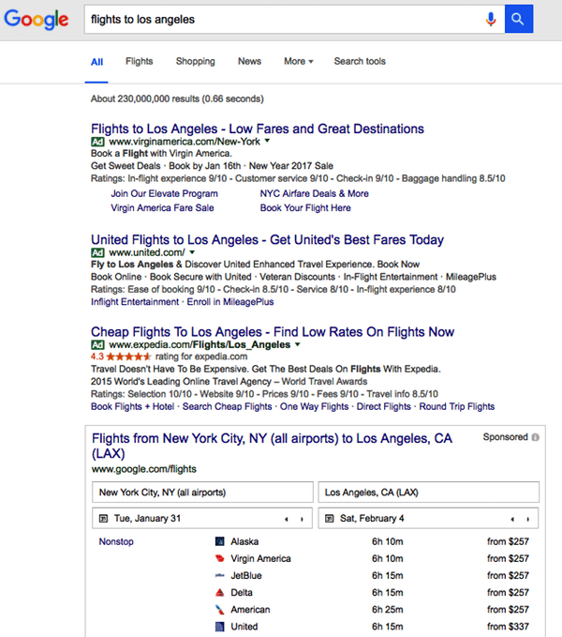Open Cheap Flights To Los Angeles Expedia title
This screenshot has width=562, height=637.
click(x=273, y=332)
